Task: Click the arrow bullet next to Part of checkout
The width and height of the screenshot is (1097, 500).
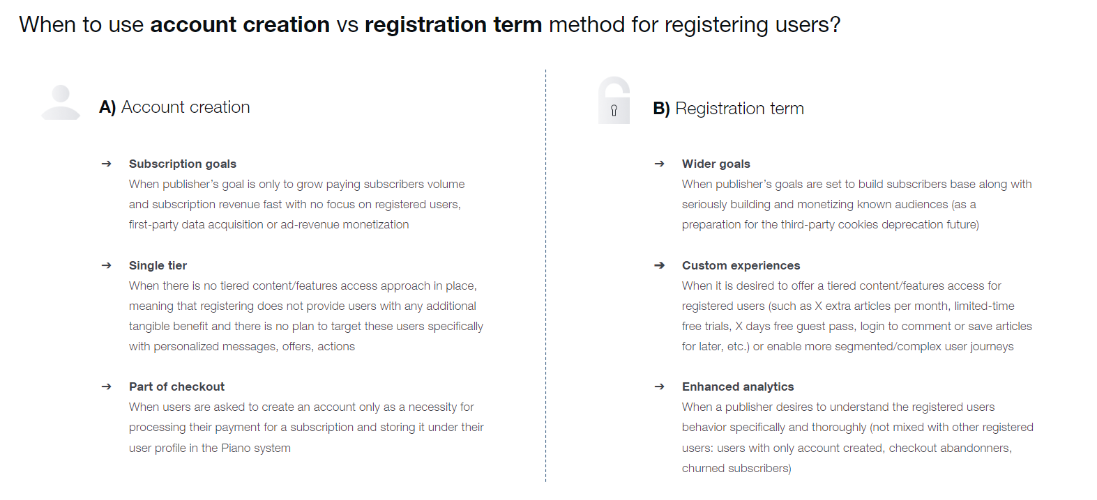Action: click(x=106, y=386)
